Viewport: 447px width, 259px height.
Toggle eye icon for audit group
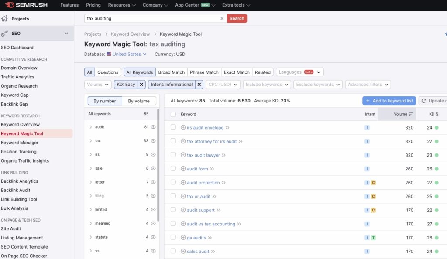(153, 127)
